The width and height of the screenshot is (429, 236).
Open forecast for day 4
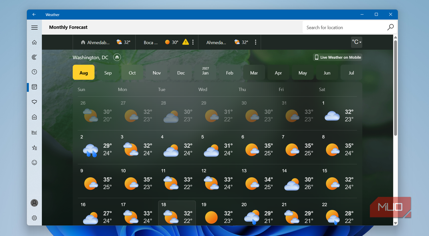pos(177,147)
